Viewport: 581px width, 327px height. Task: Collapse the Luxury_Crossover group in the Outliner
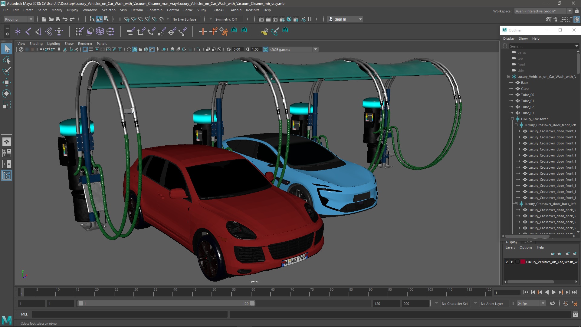(x=512, y=119)
